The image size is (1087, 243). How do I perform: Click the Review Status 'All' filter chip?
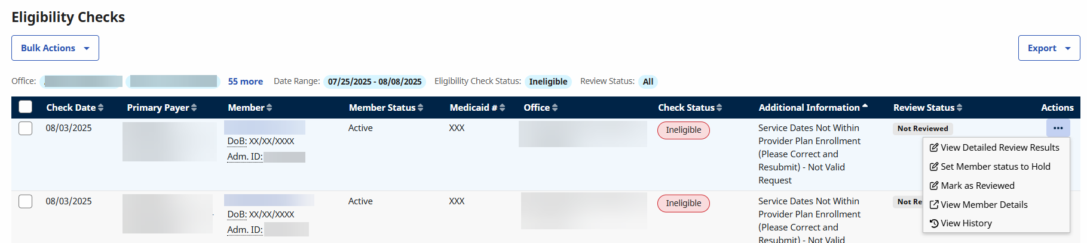click(x=648, y=82)
